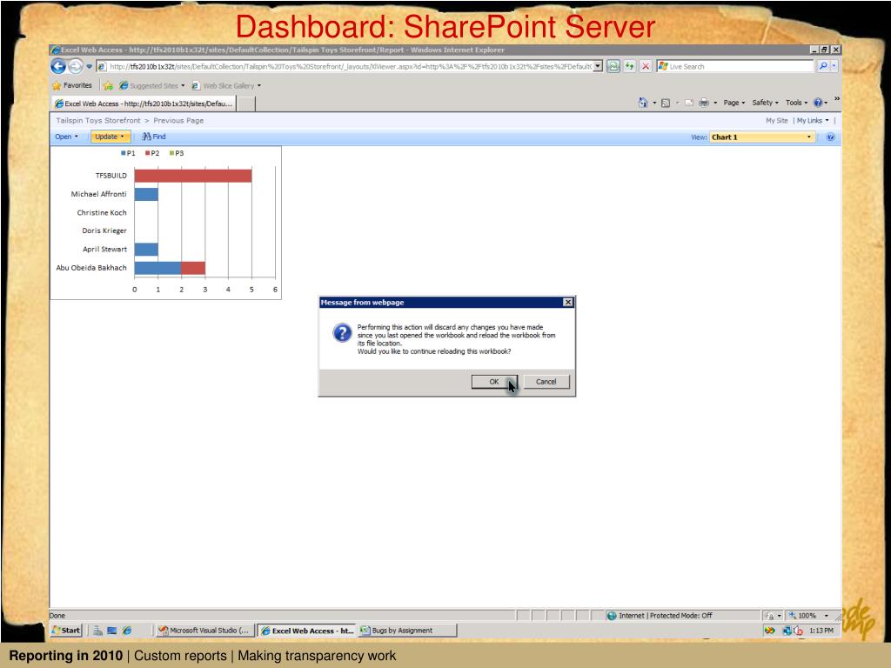Click the Tailspin Toys Storefront breadcrumb
This screenshot has height=668, width=891.
[x=97, y=120]
